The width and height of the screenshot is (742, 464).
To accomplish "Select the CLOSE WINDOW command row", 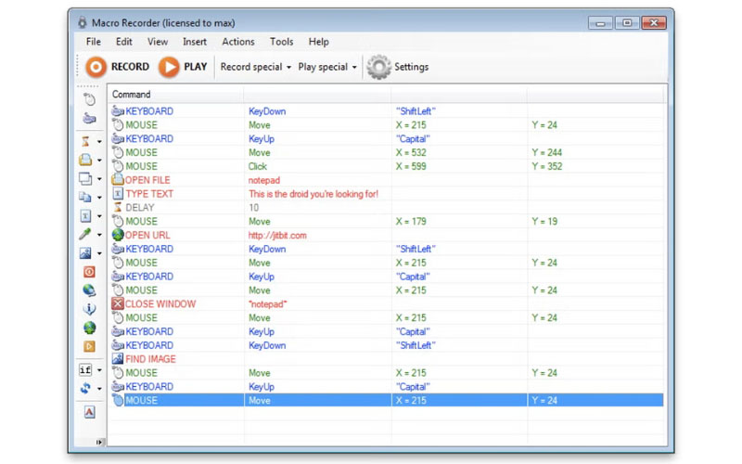I will tap(386, 304).
